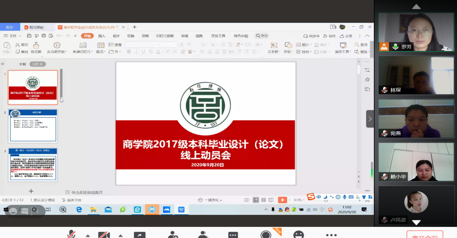Click the 形状 shapes icon
Viewport: 457px width, 238px height.
288,45
